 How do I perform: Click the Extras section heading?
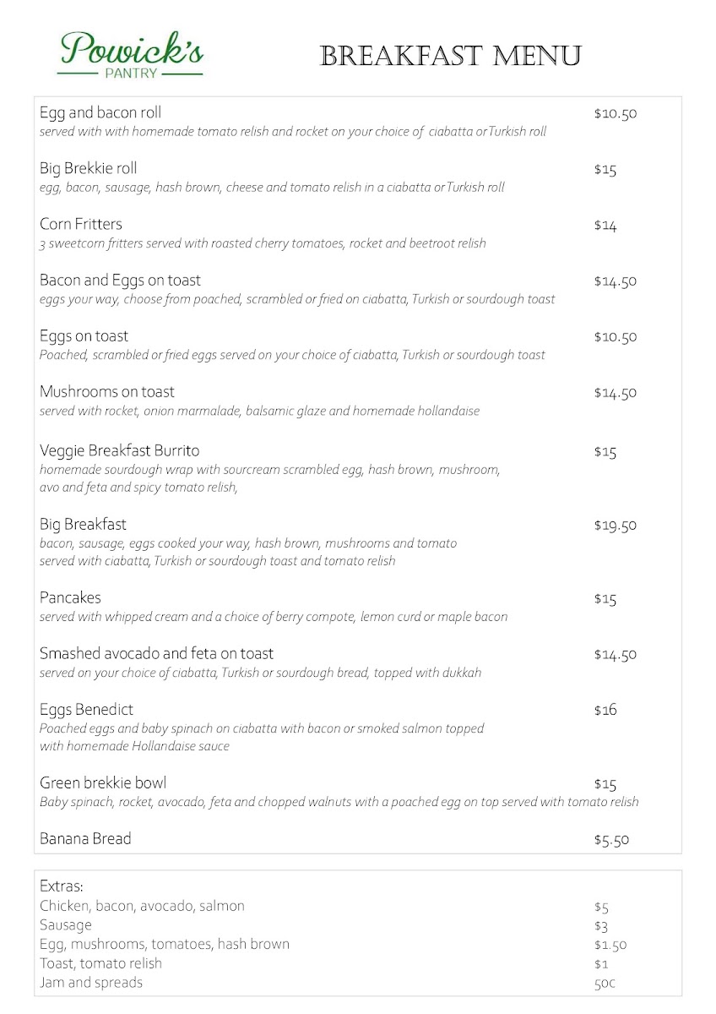pyautogui.click(x=62, y=886)
